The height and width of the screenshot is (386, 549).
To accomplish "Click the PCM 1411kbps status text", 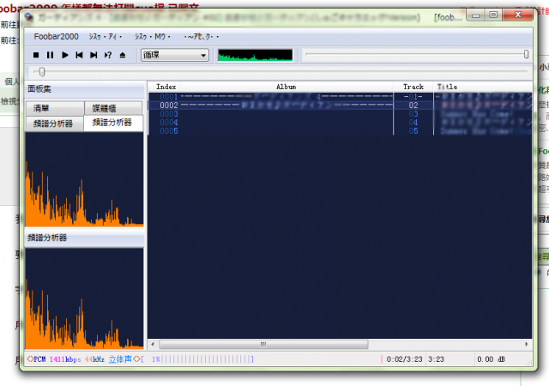I will coord(53,359).
